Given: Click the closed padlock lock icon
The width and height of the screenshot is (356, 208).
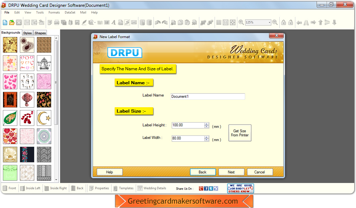Looking at the screenshot, I should pyautogui.click(x=284, y=22).
